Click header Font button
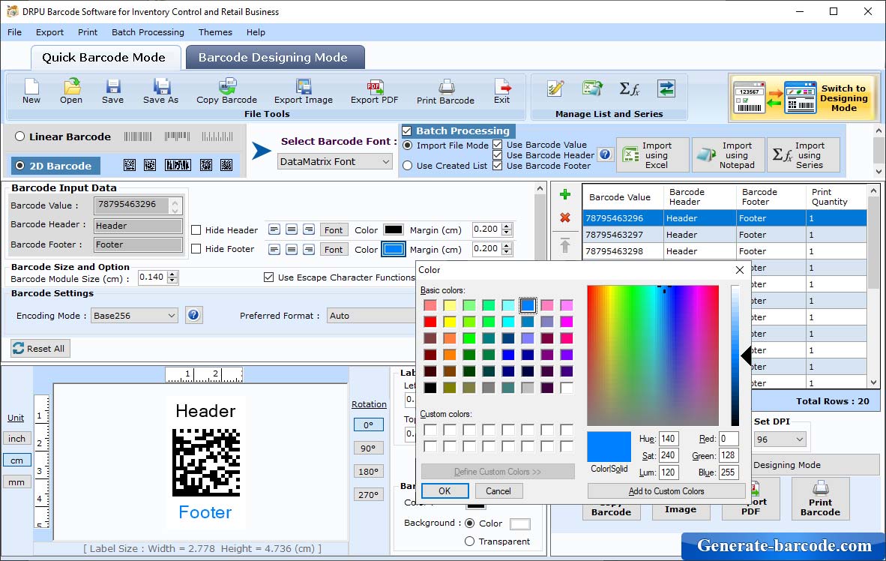The image size is (886, 561). click(334, 230)
